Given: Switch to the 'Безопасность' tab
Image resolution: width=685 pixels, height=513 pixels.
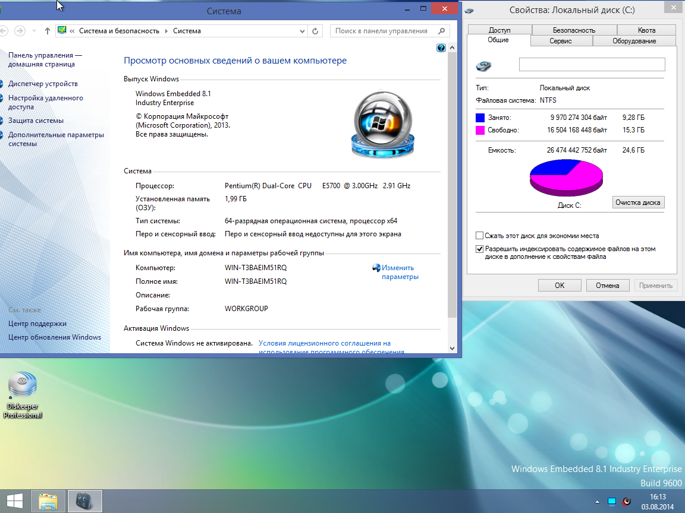Looking at the screenshot, I should [x=574, y=30].
